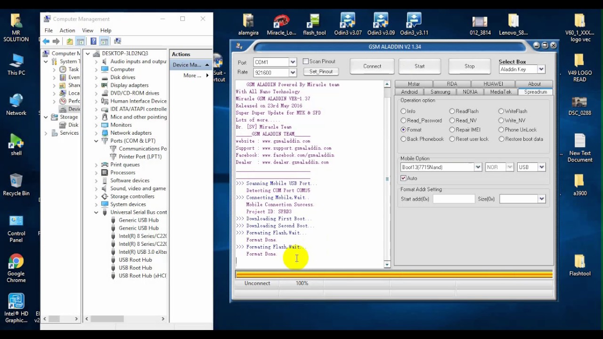Select the Phone UnLock radio option
This screenshot has width=603, height=339.
point(501,129)
